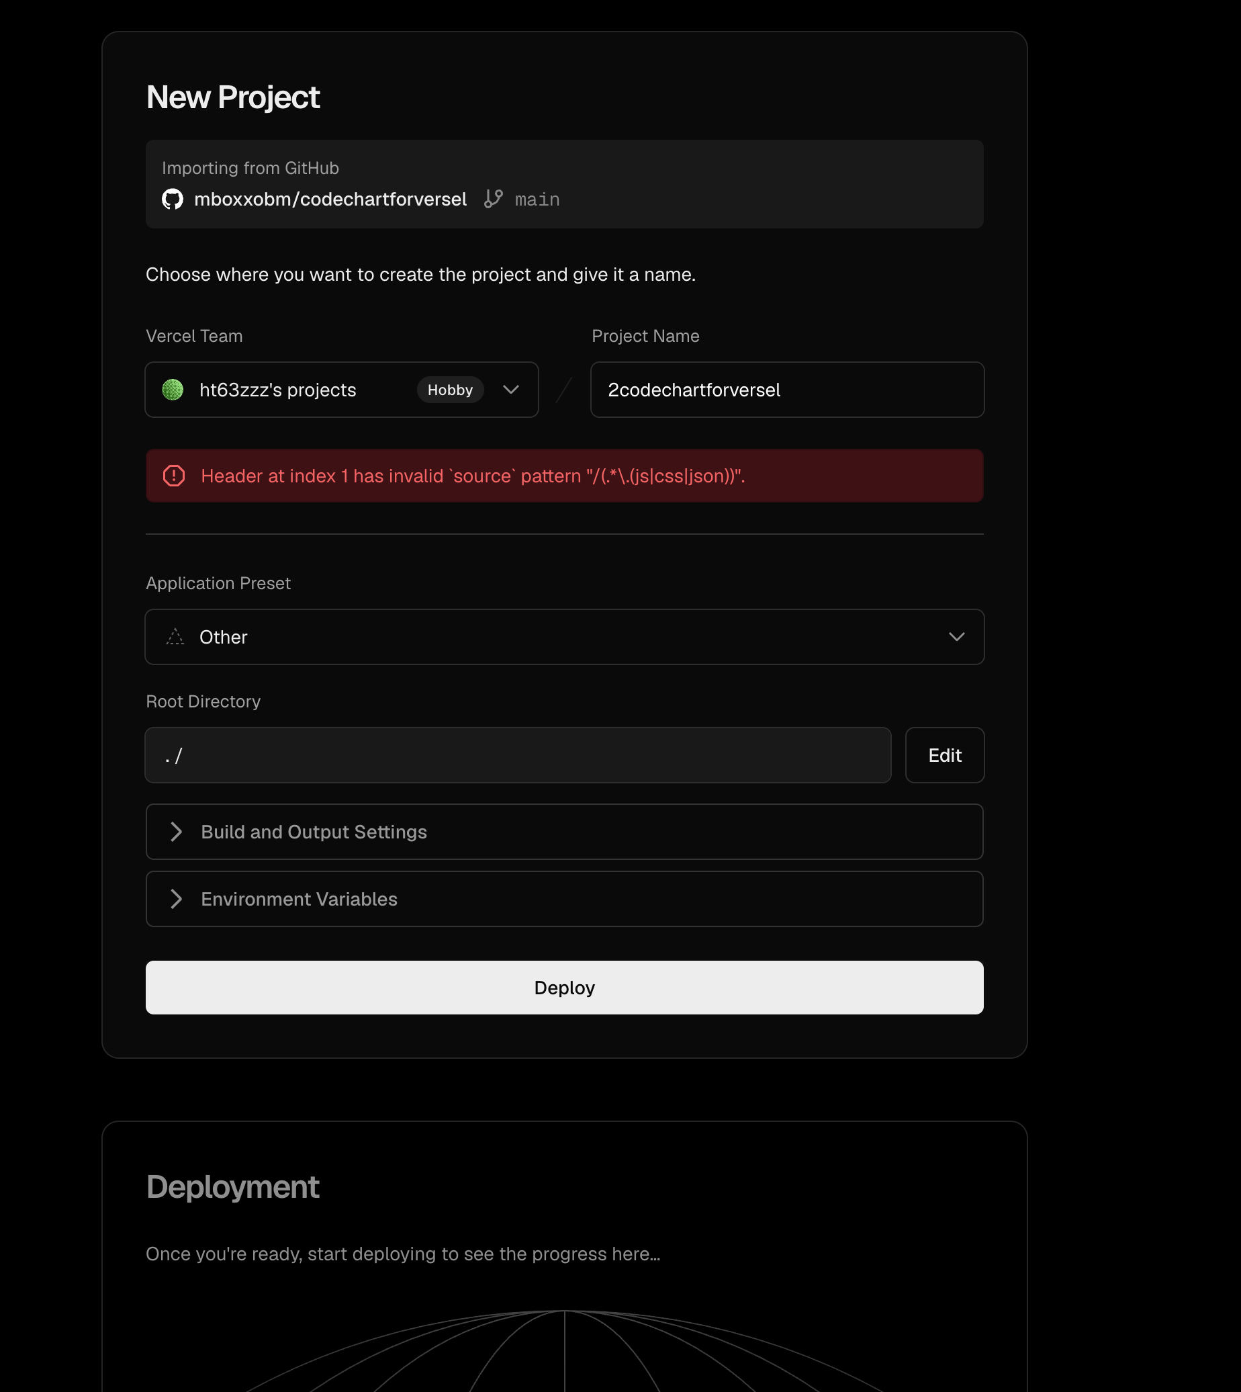Screen dimensions: 1241x1392
Task: Click the Root Directory label
Action: pyautogui.click(x=203, y=701)
